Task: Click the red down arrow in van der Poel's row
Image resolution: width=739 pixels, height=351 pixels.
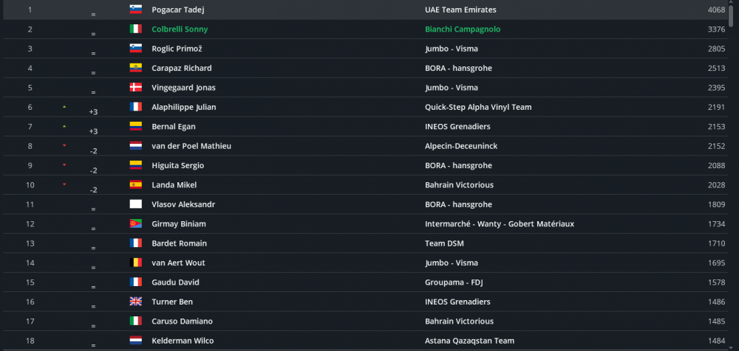Action: click(x=64, y=145)
